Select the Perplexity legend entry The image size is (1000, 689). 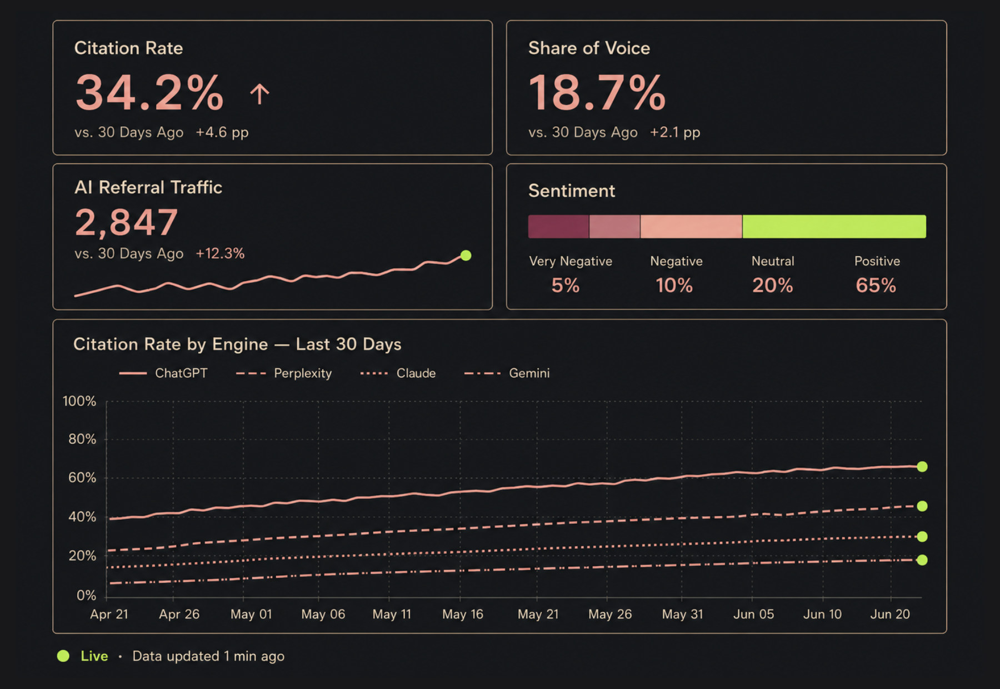point(284,373)
